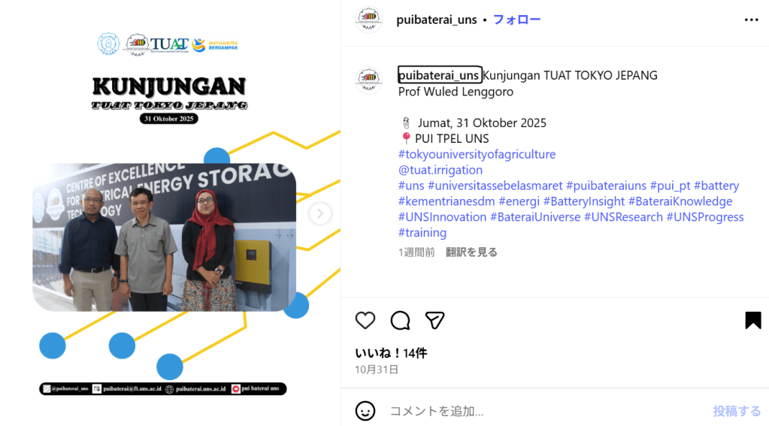Image resolution: width=769 pixels, height=426 pixels.
Task: Open the #tokyouniversityofagriculture hashtag
Action: [x=477, y=155]
